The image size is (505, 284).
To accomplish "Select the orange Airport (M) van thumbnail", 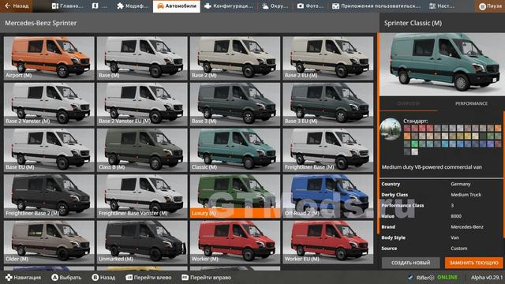I will pyautogui.click(x=49, y=58).
